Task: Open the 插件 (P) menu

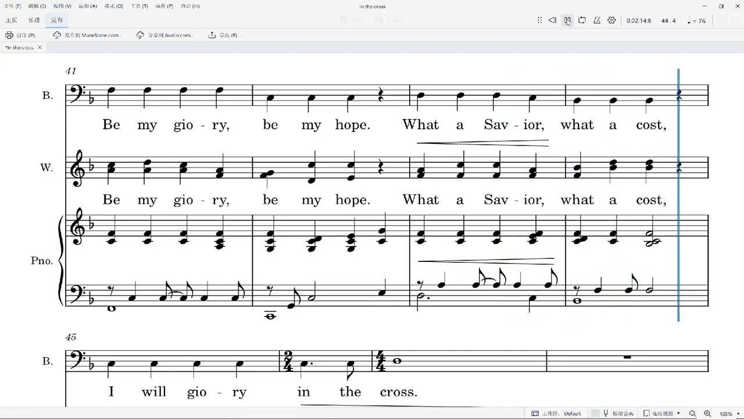Action: click(164, 6)
